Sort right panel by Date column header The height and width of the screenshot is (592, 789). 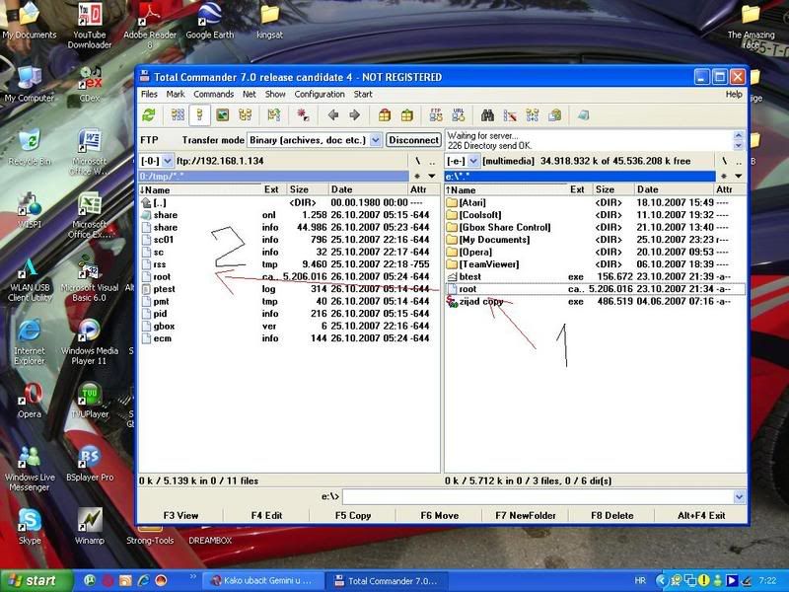pos(674,189)
